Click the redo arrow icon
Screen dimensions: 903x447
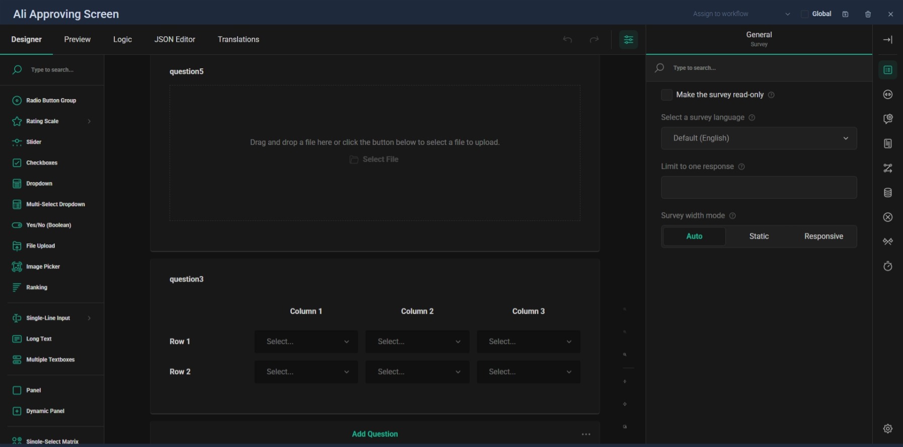[x=594, y=40]
